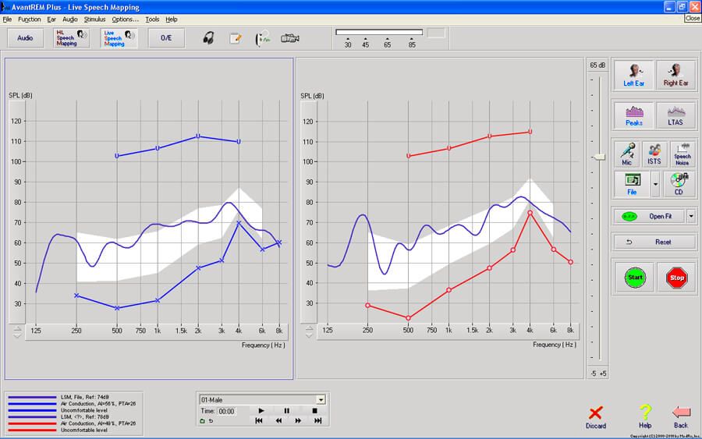Select Speech Noise stimulus
This screenshot has height=439, width=702.
pos(682,154)
